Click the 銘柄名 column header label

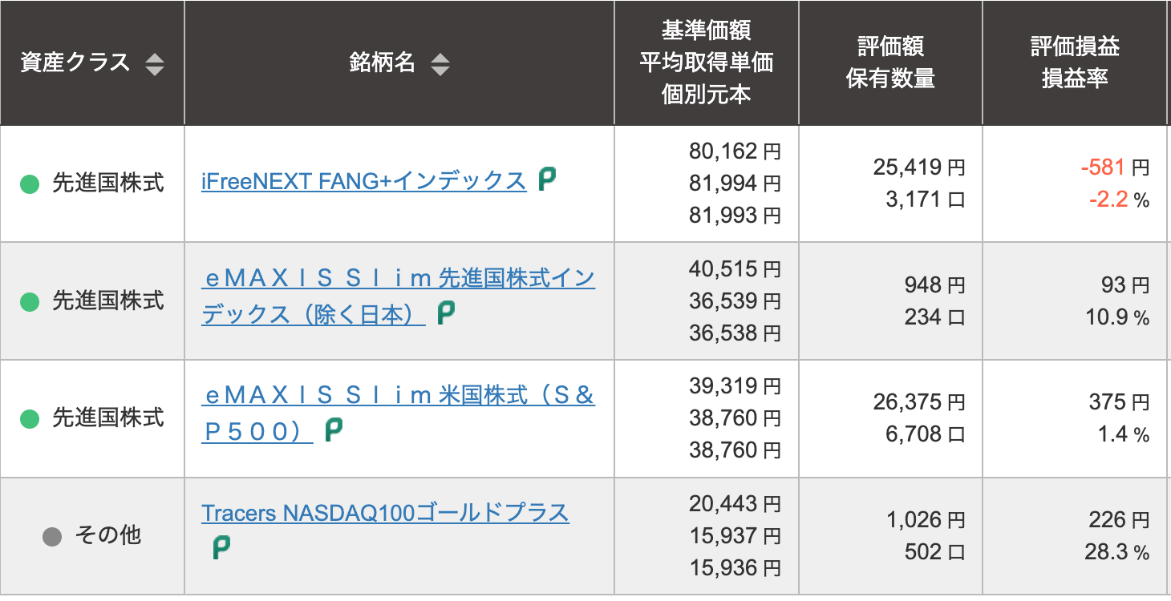coord(383,63)
